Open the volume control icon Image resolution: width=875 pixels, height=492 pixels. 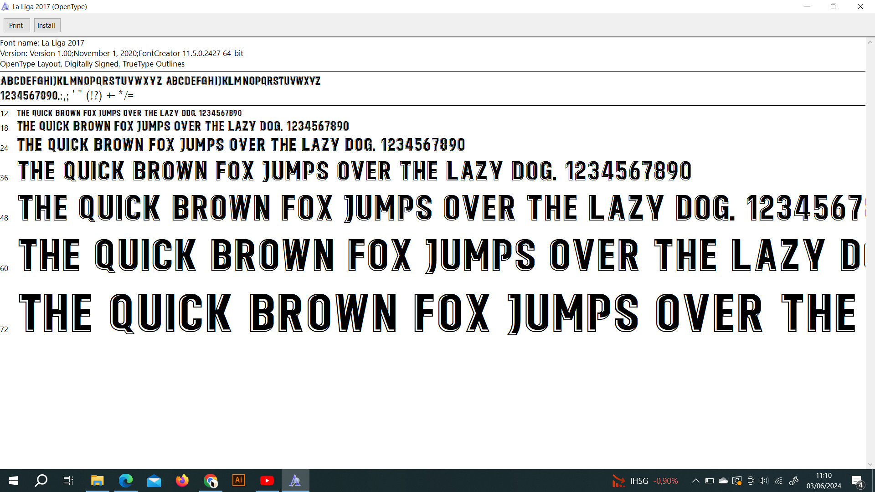coord(764,481)
